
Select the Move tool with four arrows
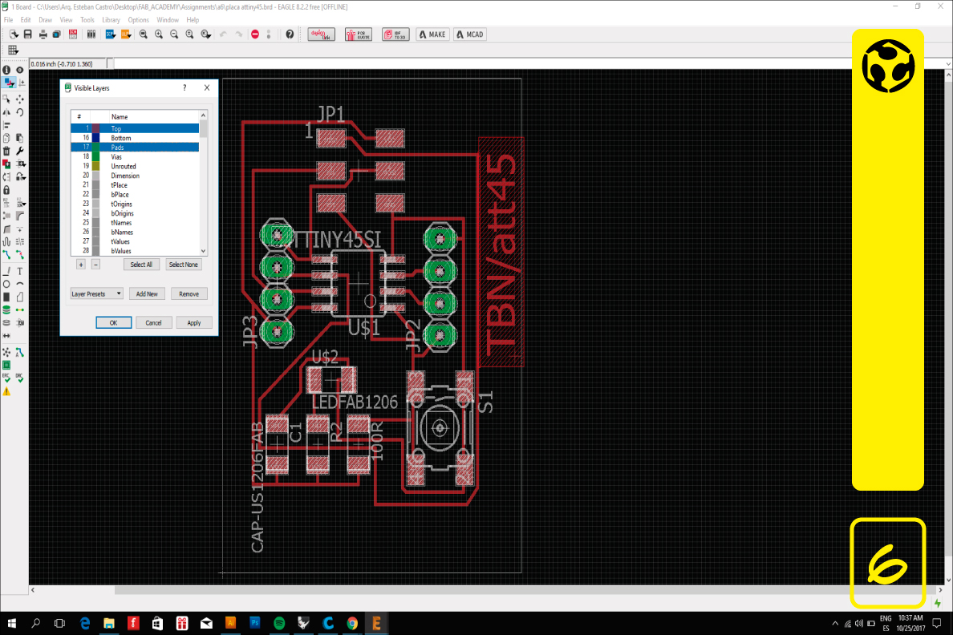coord(20,99)
